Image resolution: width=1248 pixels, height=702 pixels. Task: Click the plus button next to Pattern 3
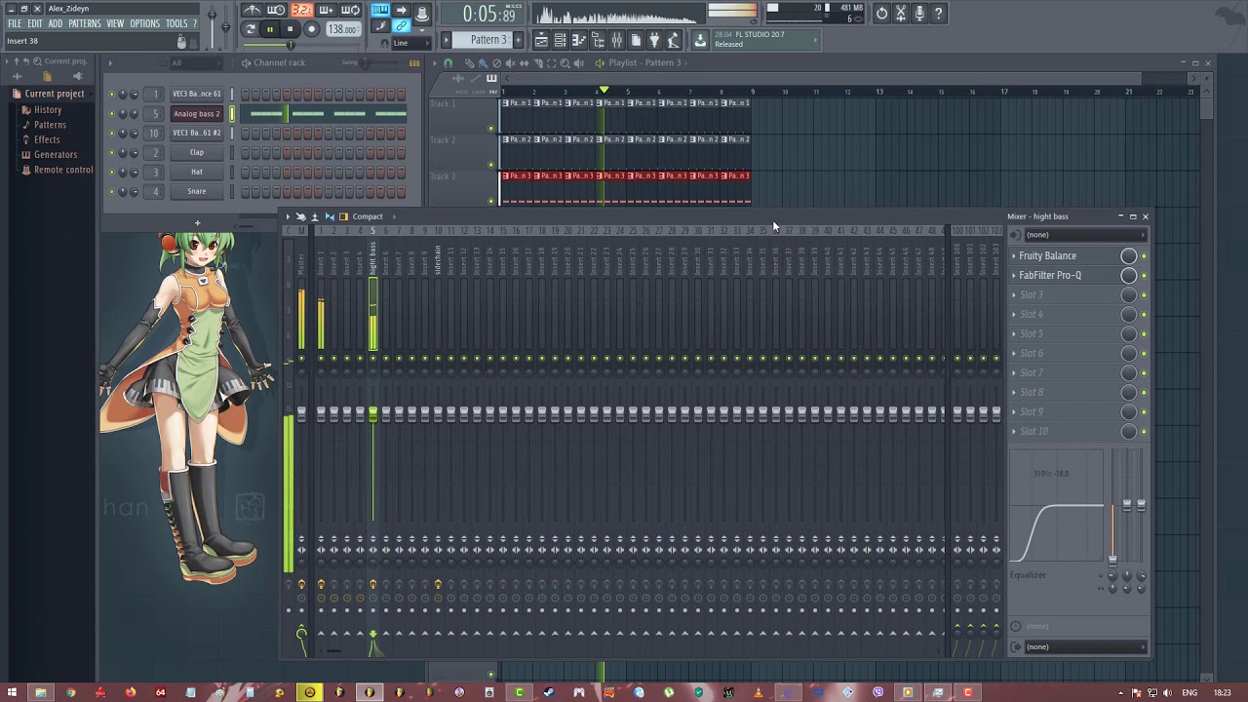[518, 40]
